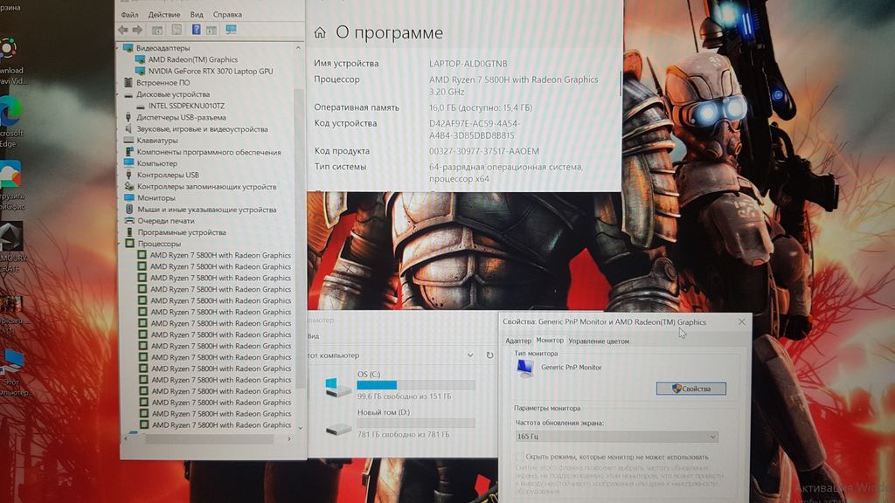This screenshot has height=503, width=895.
Task: Click the refresh icon in File Explorer address bar
Action: pos(489,355)
